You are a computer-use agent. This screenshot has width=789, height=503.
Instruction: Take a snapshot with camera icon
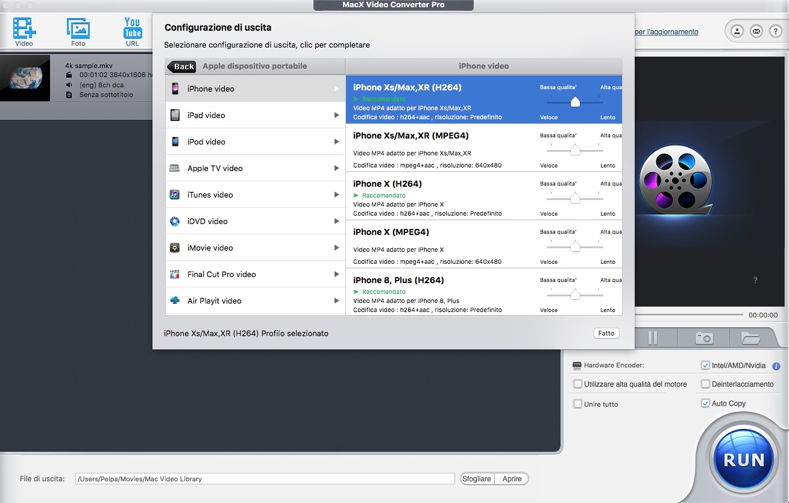pyautogui.click(x=703, y=338)
